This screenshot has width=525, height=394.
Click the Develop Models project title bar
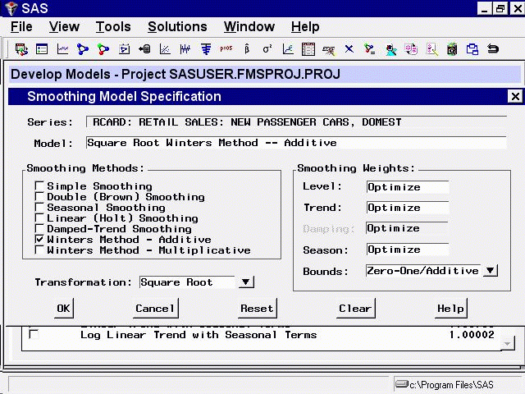tap(265, 74)
